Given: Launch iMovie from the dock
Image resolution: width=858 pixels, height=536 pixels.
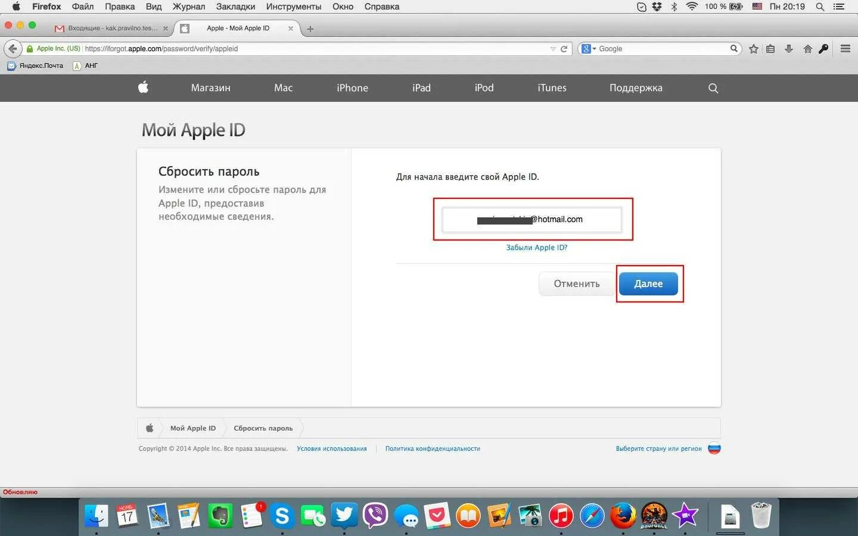Looking at the screenshot, I should [x=685, y=516].
